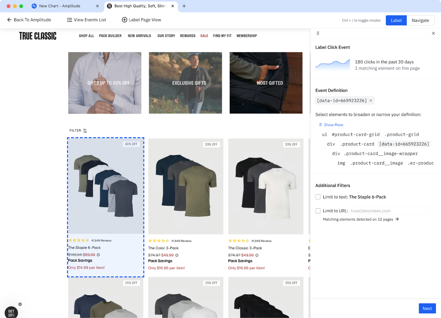Open the Sale menu item
The width and height of the screenshot is (441, 318).
[204, 36]
